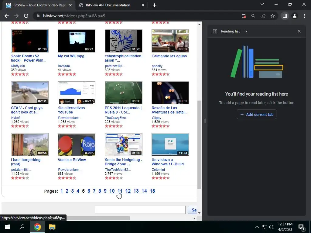Toggle the side panel button in the toolbar

tap(285, 16)
